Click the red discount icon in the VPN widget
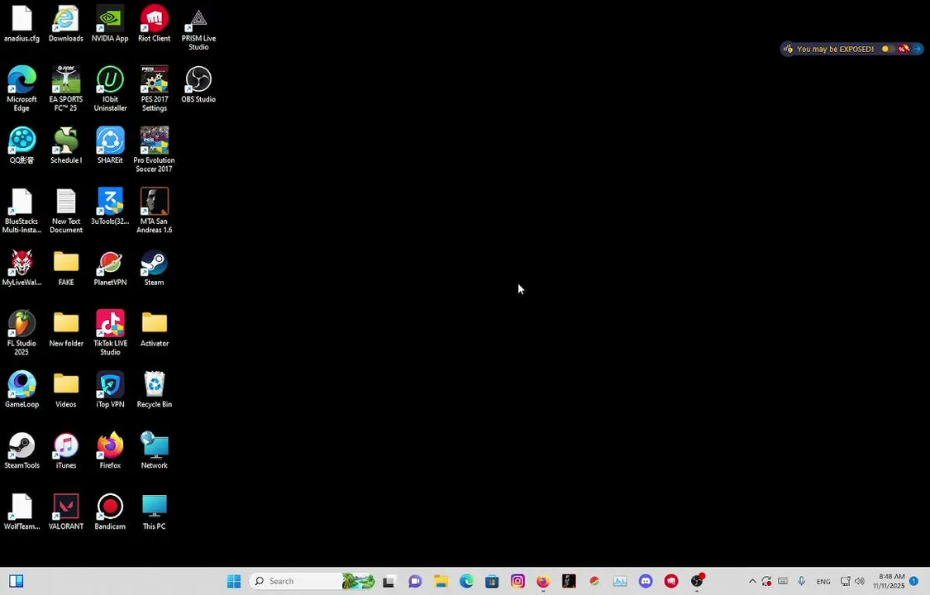Viewport: 930px width, 595px height. click(x=904, y=49)
